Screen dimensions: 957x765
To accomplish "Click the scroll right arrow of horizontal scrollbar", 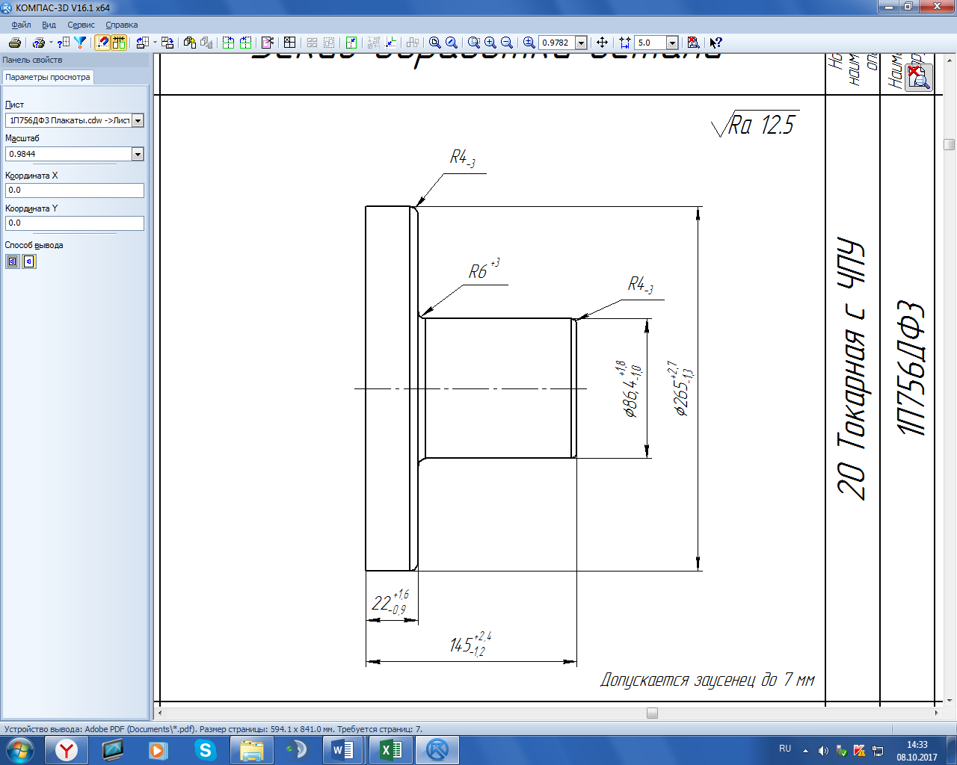I will pyautogui.click(x=938, y=713).
